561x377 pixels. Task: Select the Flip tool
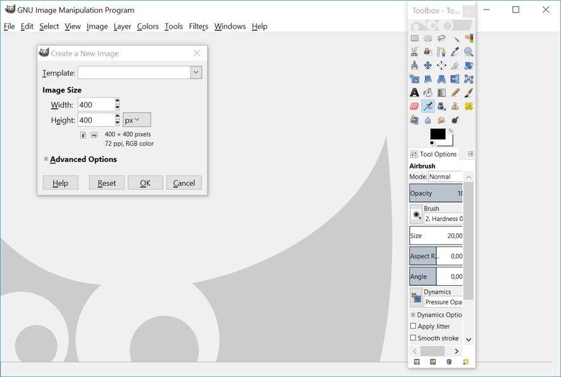[x=455, y=79]
